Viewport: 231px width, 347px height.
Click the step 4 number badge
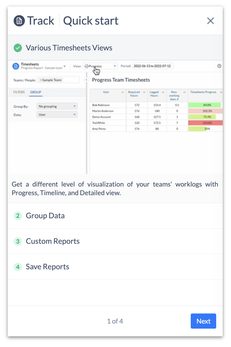coord(18,267)
